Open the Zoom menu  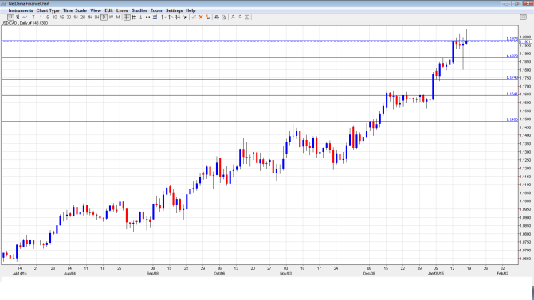coord(156,10)
